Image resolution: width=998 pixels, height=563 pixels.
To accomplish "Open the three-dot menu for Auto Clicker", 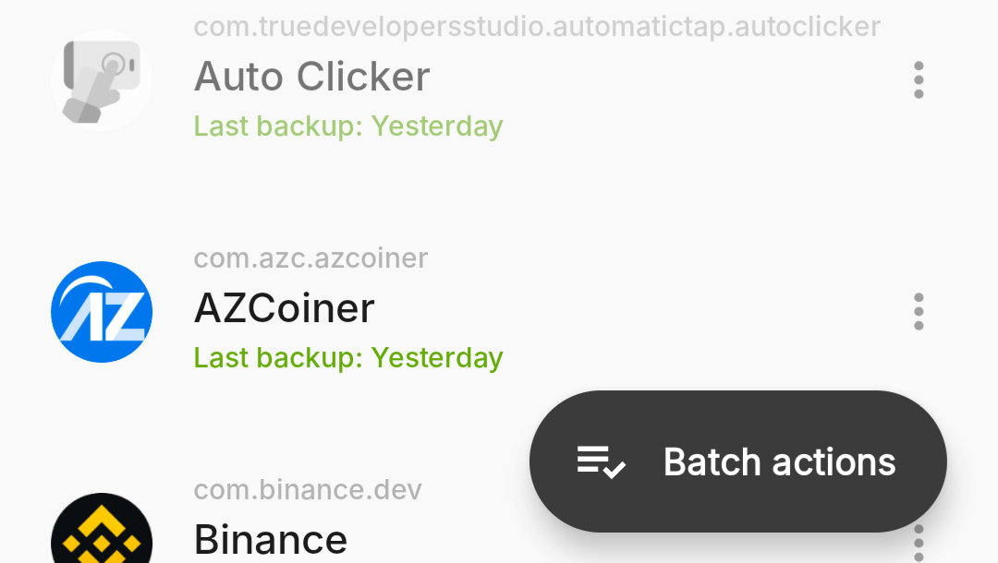I will point(919,80).
